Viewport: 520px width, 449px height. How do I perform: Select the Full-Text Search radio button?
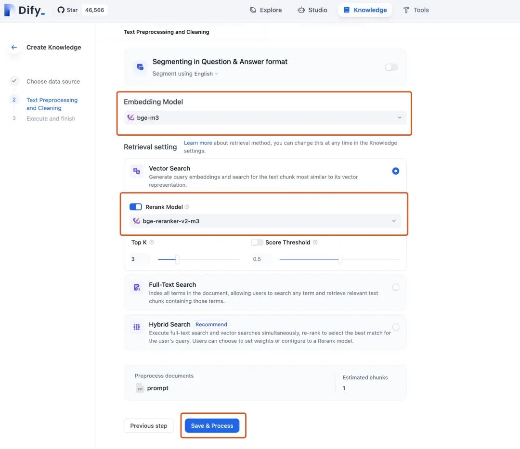click(396, 287)
